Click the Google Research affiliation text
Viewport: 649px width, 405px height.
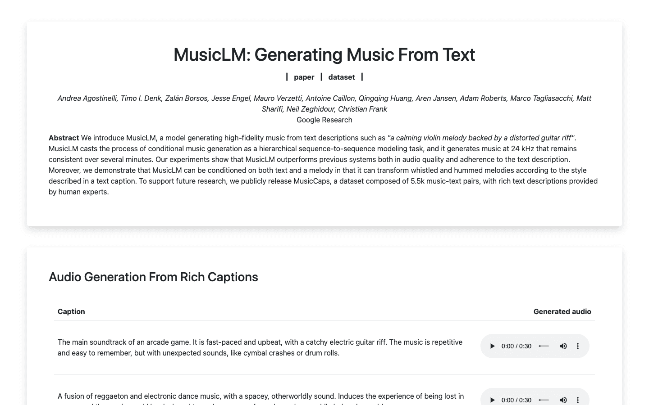click(x=324, y=120)
